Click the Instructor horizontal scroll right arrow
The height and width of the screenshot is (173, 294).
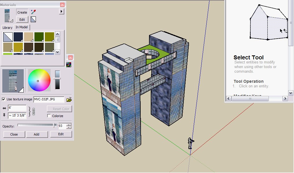coord(285,98)
